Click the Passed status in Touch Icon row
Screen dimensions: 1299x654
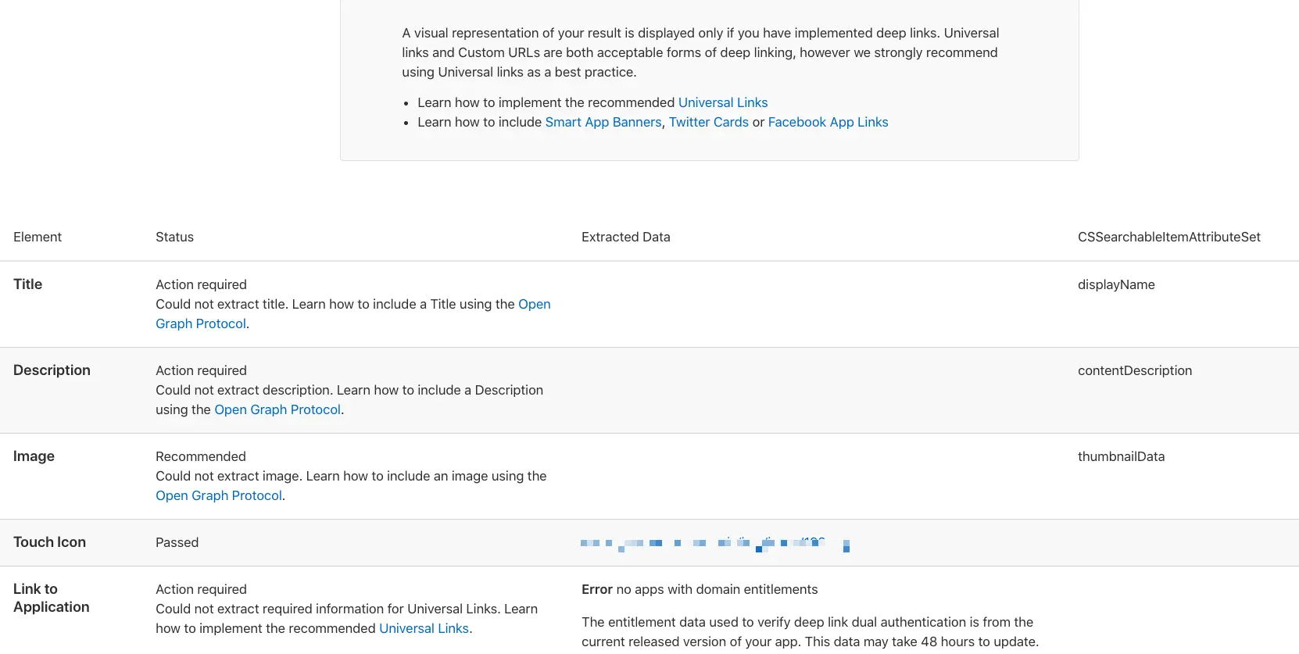click(177, 542)
